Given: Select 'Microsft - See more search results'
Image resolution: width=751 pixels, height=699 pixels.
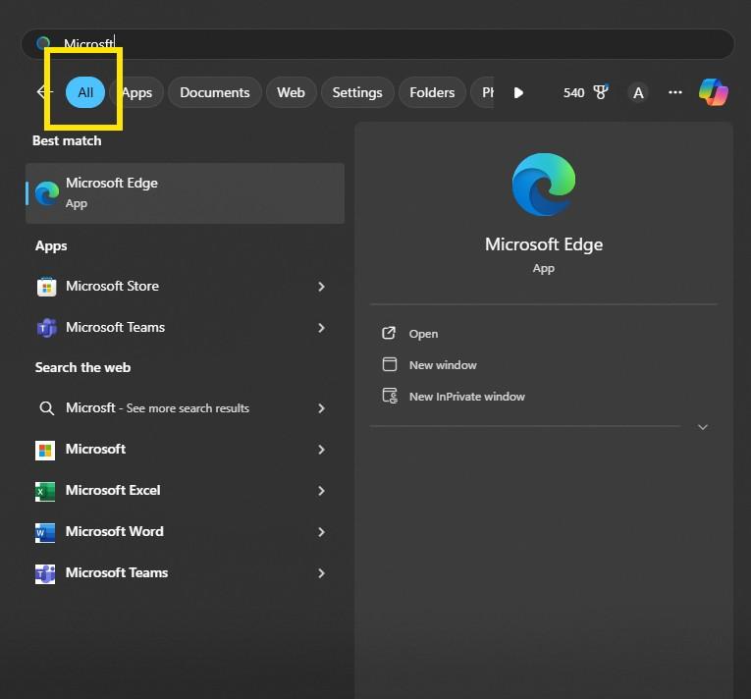Looking at the screenshot, I should coord(158,407).
